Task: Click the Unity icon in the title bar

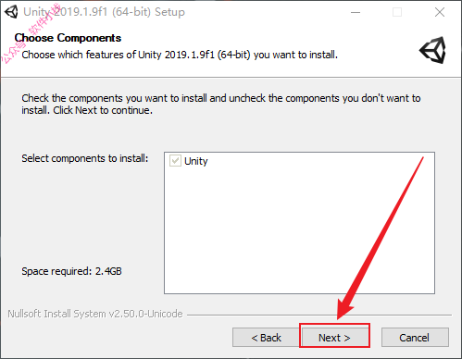Action: pos(11,12)
